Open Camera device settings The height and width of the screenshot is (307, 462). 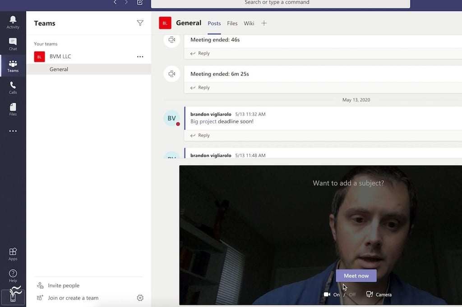click(379, 294)
